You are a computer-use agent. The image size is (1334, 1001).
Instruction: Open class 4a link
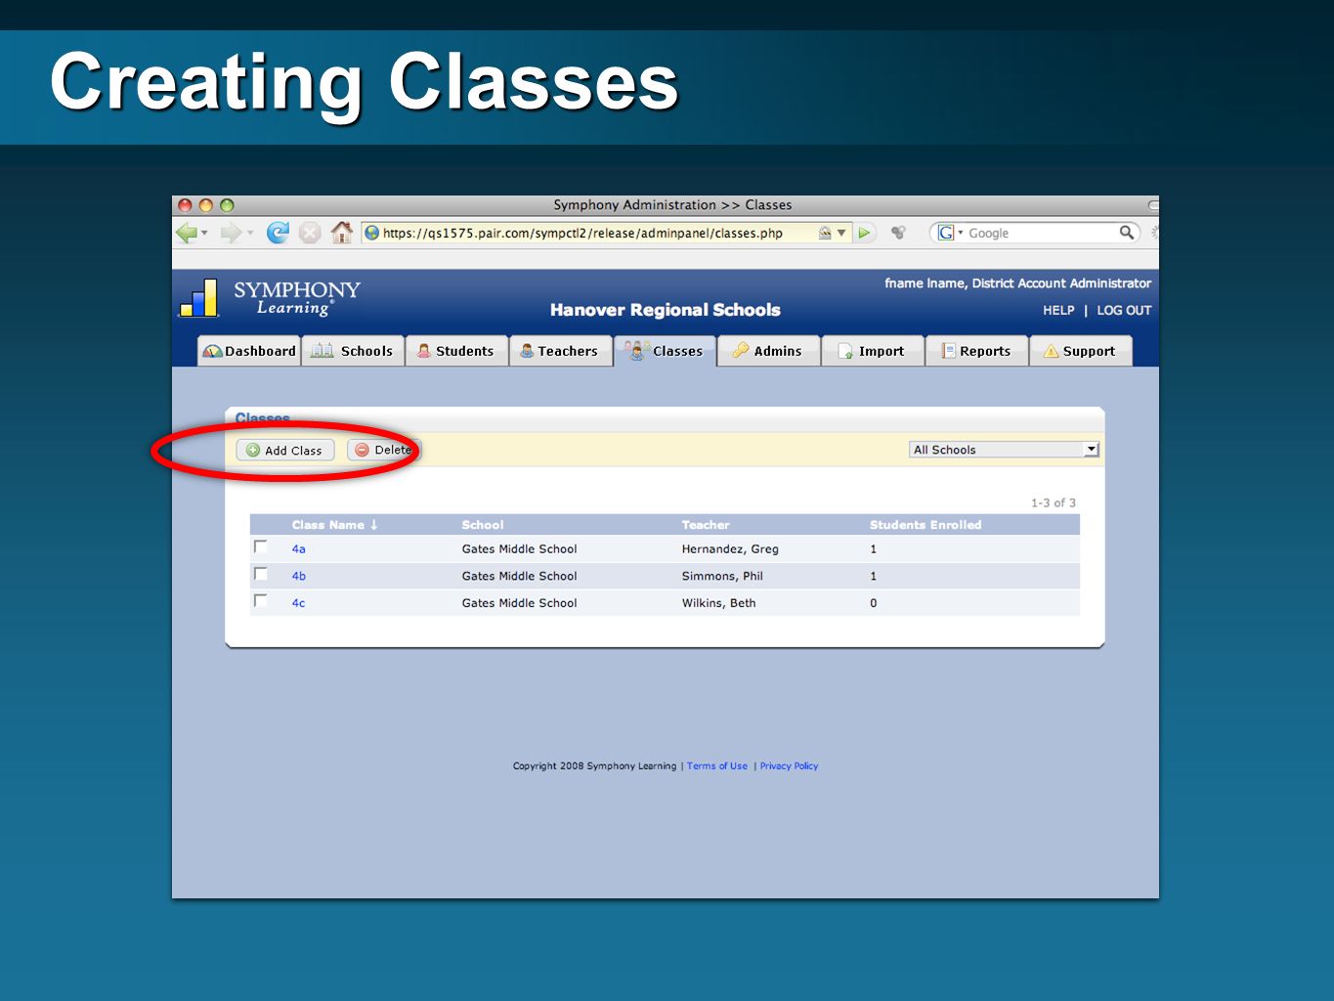298,549
